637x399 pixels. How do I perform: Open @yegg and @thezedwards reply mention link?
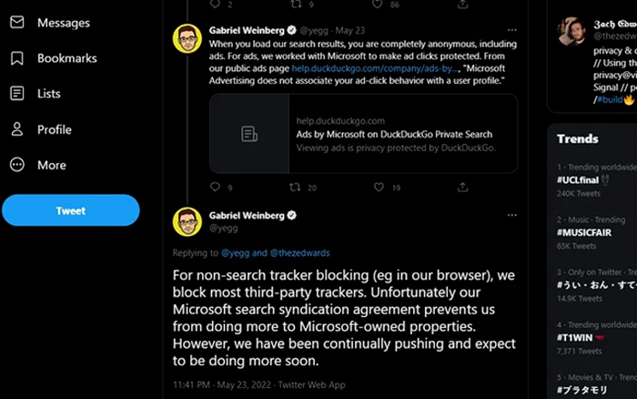pos(276,253)
